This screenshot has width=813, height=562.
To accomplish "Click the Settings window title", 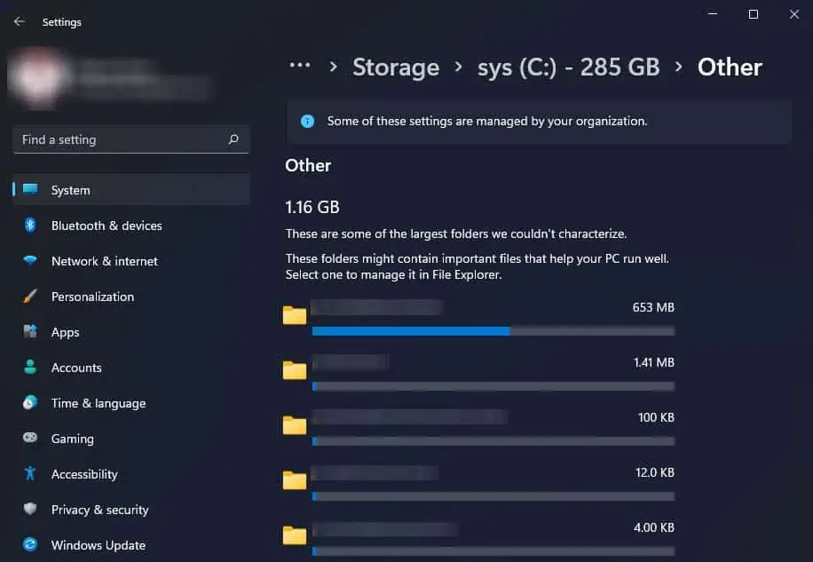I will coord(62,22).
